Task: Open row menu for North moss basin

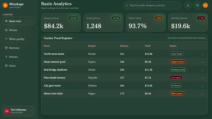Action: [202, 54]
